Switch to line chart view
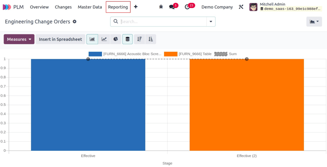The image size is (327, 167). coord(104,39)
